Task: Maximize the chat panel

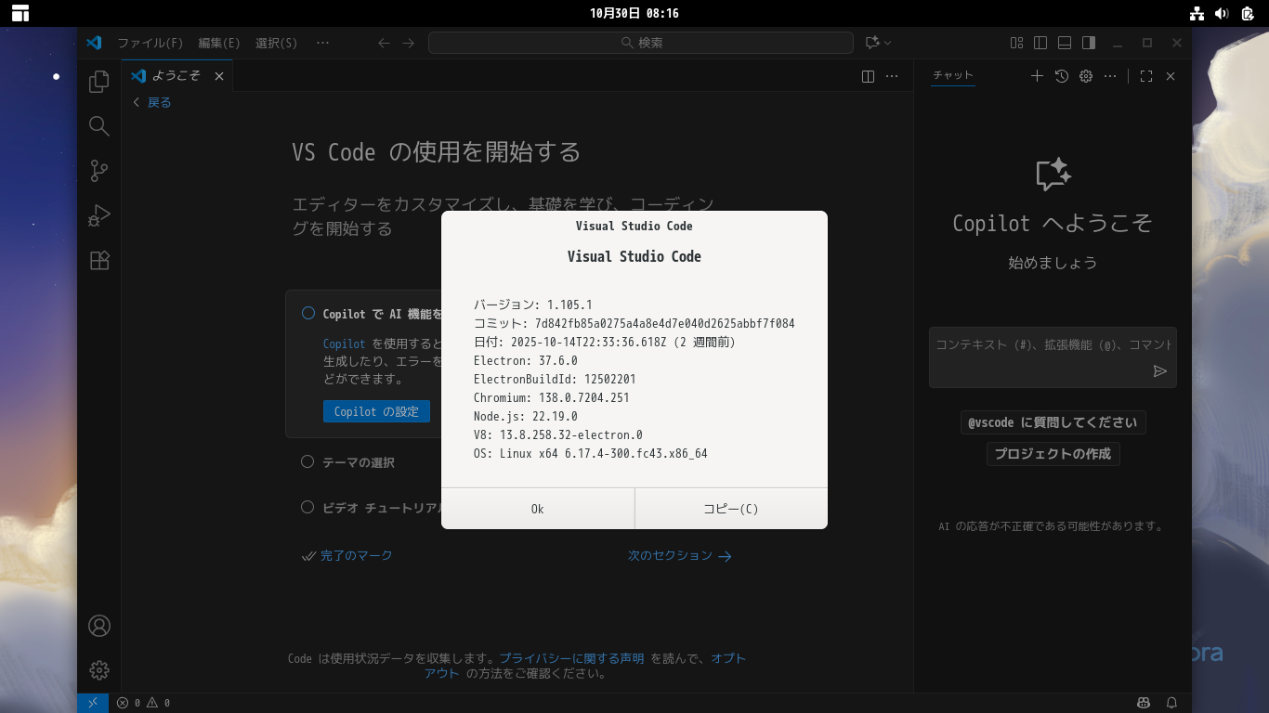Action: 1146,76
